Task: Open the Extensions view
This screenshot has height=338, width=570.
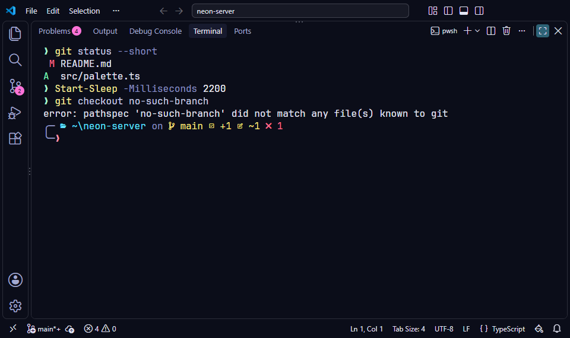Action: coord(15,138)
